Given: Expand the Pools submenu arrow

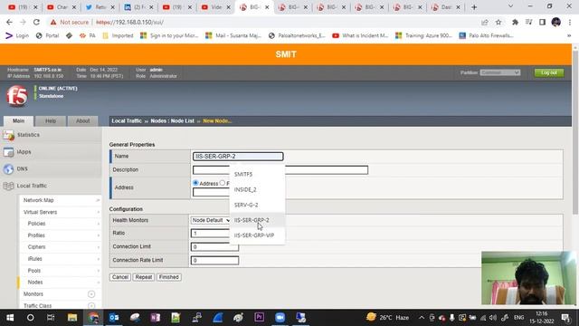Looking at the screenshot, I should click(99, 271).
